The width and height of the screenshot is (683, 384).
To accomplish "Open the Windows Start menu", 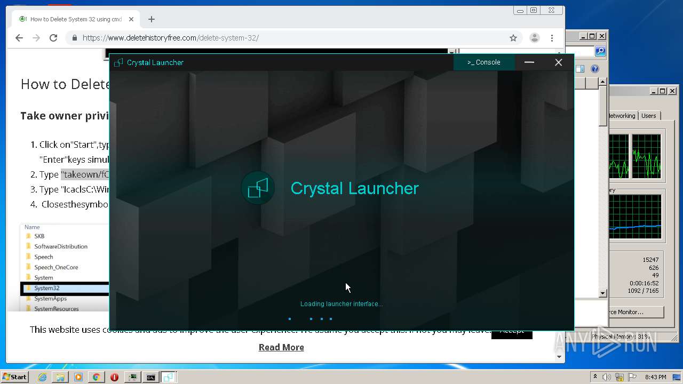I will (x=15, y=377).
